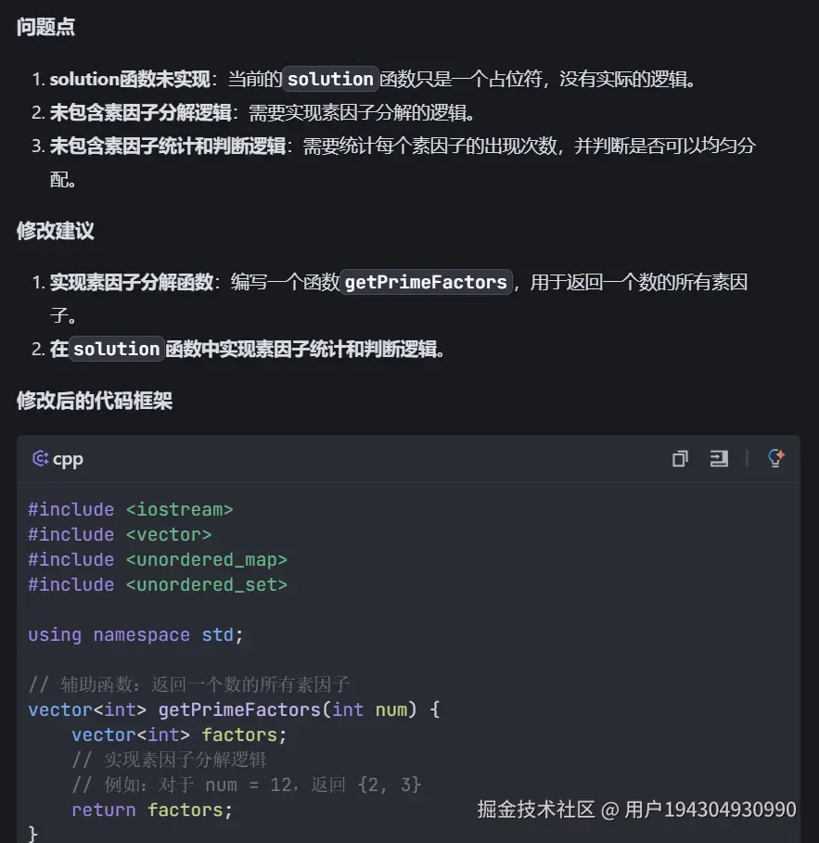Click the C++ language icon
Image resolution: width=819 pixels, height=843 pixels.
tap(40, 458)
